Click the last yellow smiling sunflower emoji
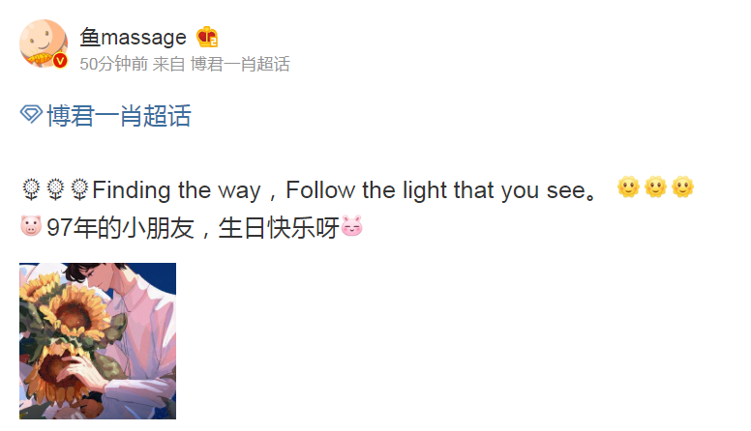Viewport: 751px width, 431px height. 682,187
